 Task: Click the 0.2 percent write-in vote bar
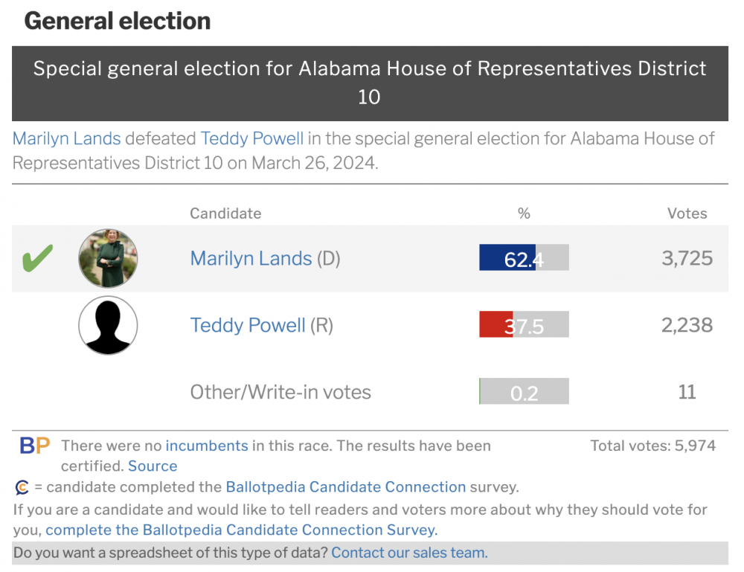pos(524,392)
